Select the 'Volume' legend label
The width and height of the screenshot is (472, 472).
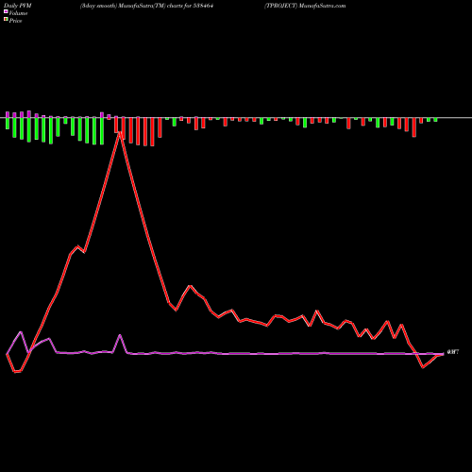coord(18,13)
